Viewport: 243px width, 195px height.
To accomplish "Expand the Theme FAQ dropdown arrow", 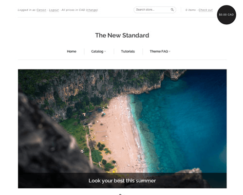I will pyautogui.click(x=169, y=52).
